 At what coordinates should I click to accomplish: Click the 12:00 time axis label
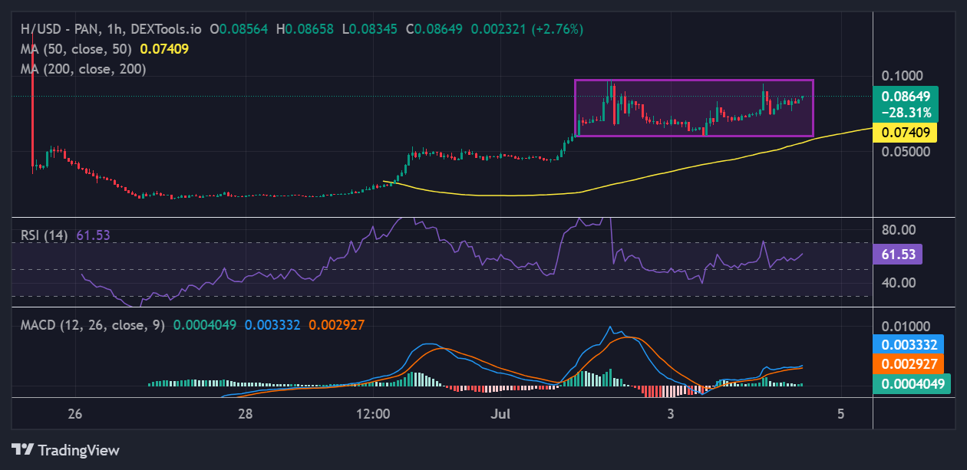(x=372, y=414)
